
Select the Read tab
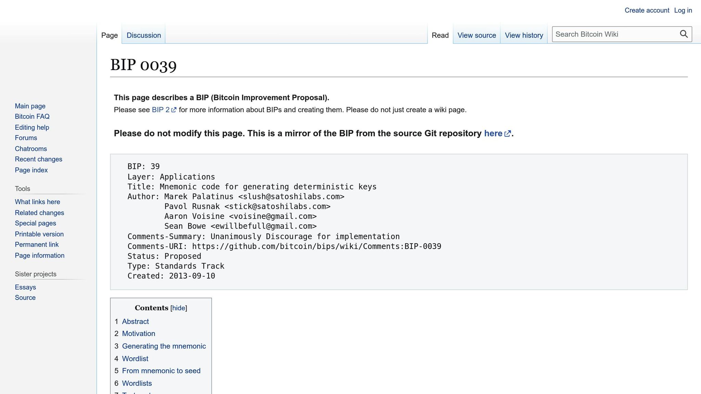coord(440,35)
